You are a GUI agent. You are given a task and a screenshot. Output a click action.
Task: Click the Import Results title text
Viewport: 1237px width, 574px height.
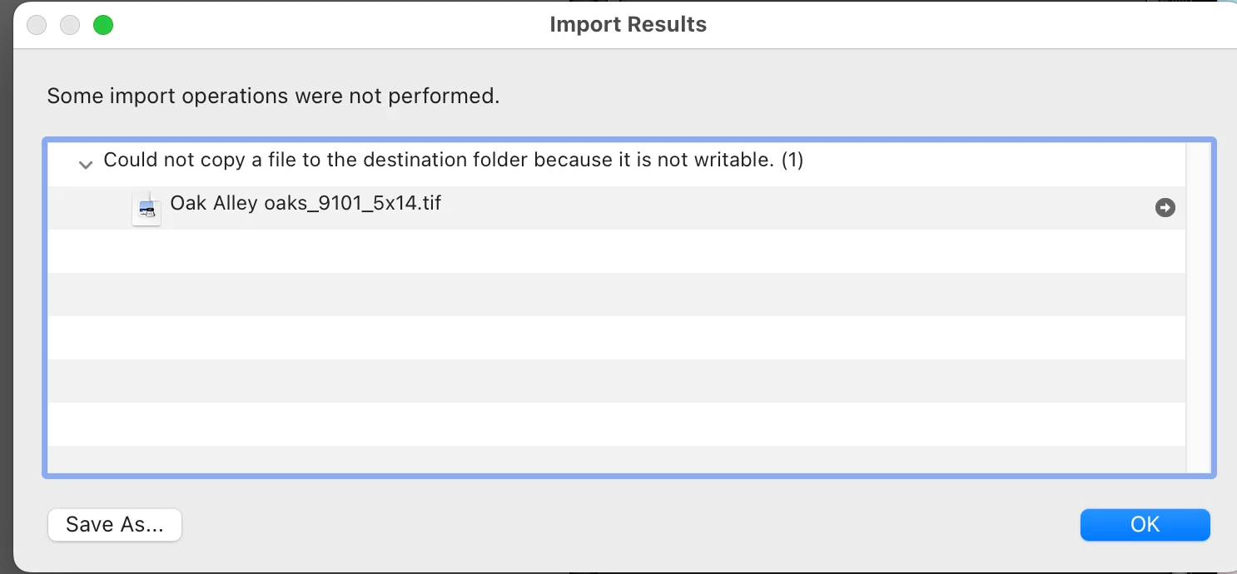coord(628,25)
